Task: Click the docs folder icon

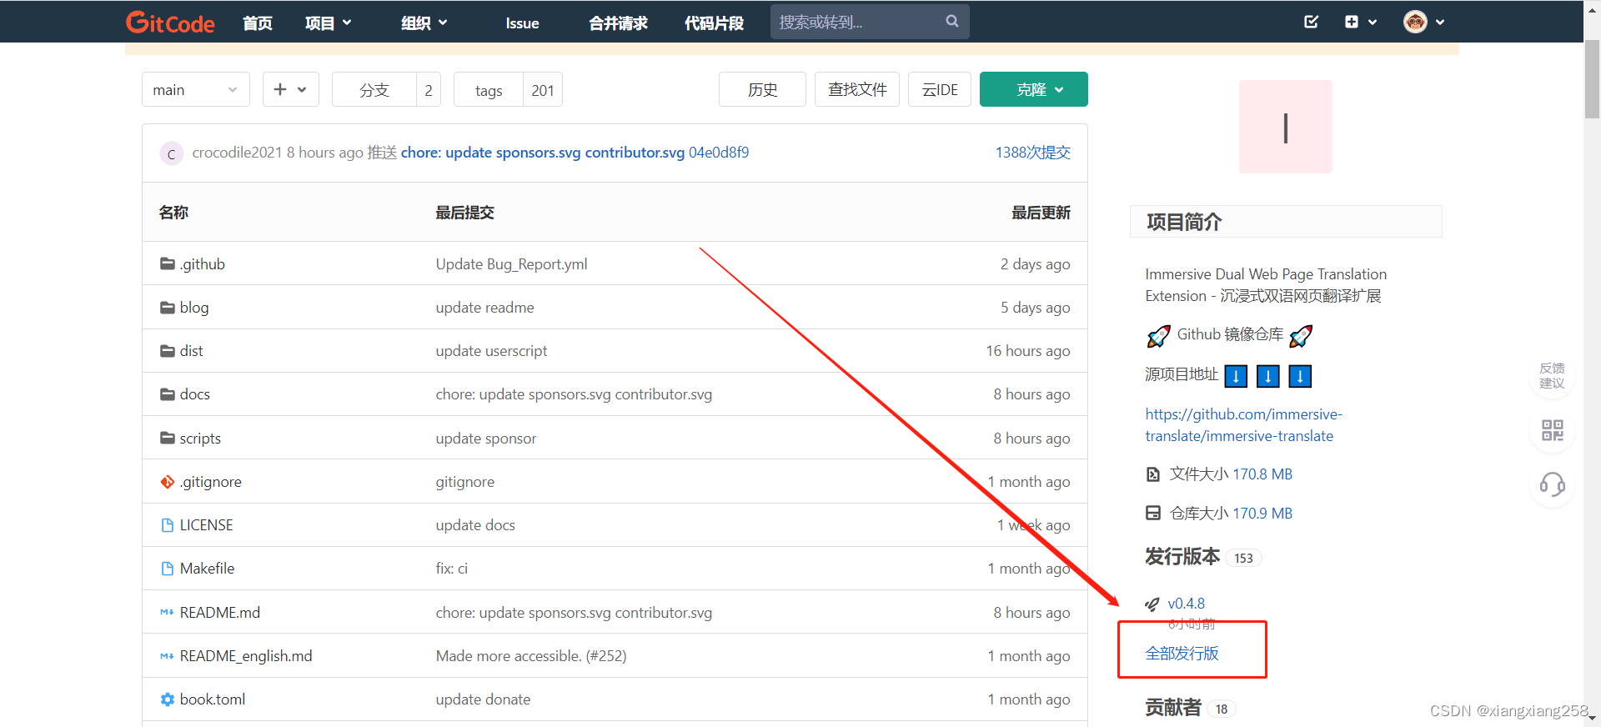Action: 168,394
